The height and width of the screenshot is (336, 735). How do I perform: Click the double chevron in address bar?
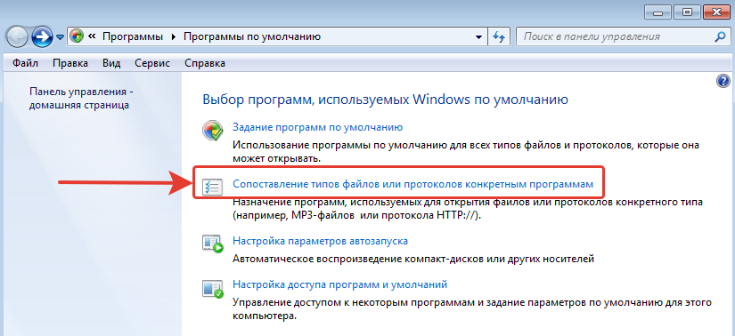(93, 36)
